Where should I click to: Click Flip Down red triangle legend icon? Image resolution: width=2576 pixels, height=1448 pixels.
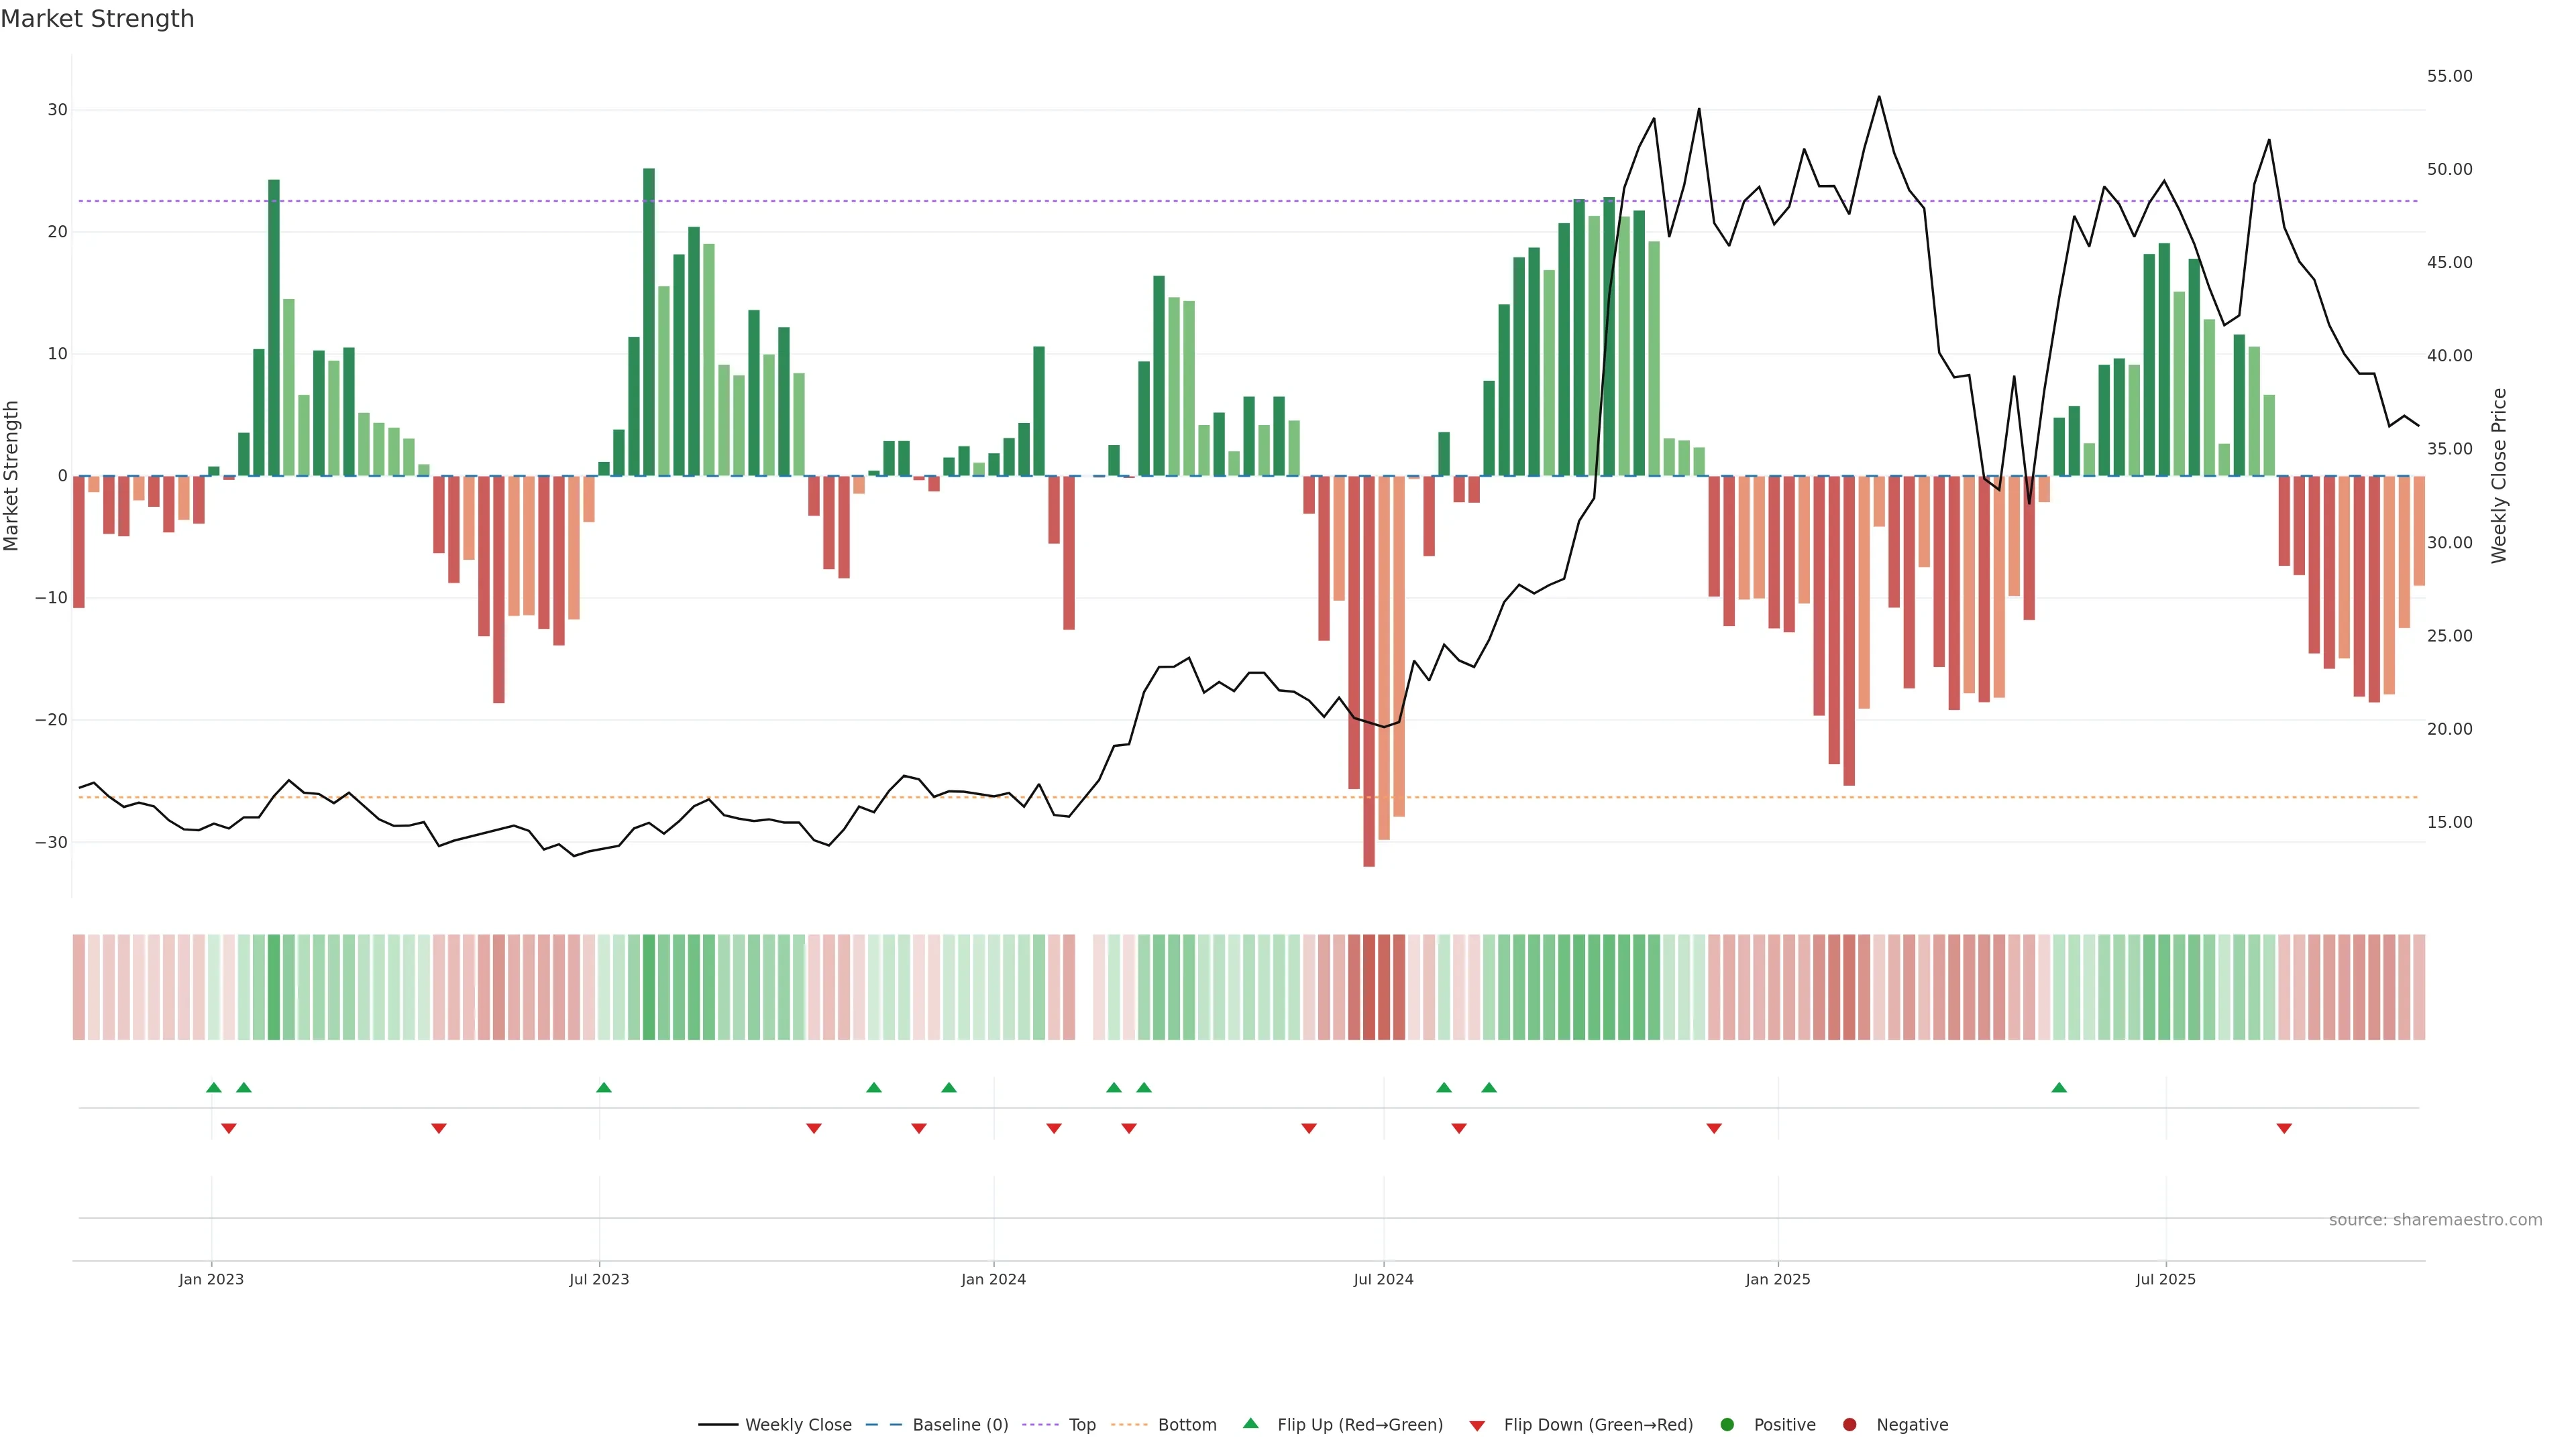coord(1477,1425)
